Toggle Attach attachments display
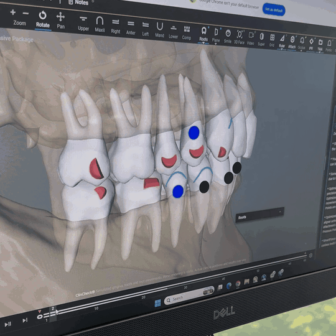Viewport: 336px width, 336px height. coord(292,42)
